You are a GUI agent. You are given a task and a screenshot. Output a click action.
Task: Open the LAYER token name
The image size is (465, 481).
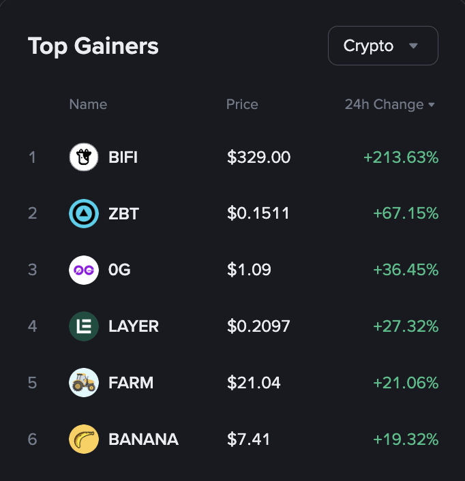coord(134,326)
